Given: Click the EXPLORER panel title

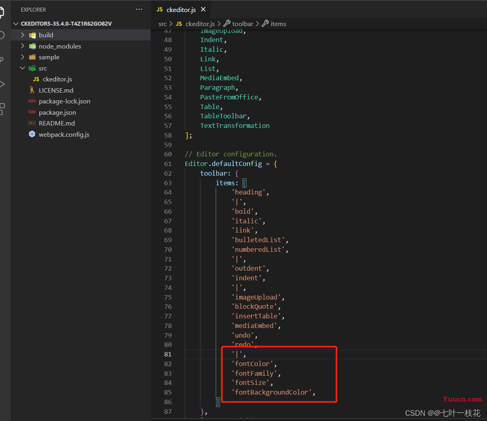Looking at the screenshot, I should (x=33, y=10).
